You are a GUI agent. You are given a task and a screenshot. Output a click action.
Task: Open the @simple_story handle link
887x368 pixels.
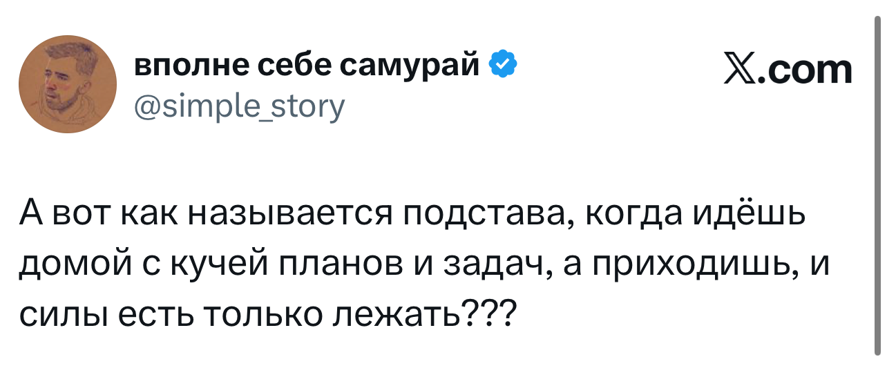(238, 106)
